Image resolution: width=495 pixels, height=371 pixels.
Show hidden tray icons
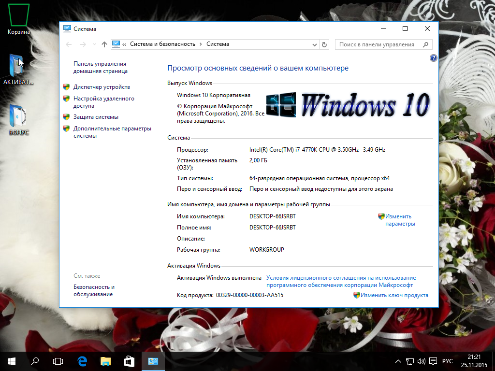tap(398, 361)
